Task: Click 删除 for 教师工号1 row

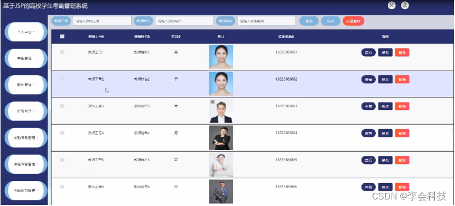Action: coord(402,52)
